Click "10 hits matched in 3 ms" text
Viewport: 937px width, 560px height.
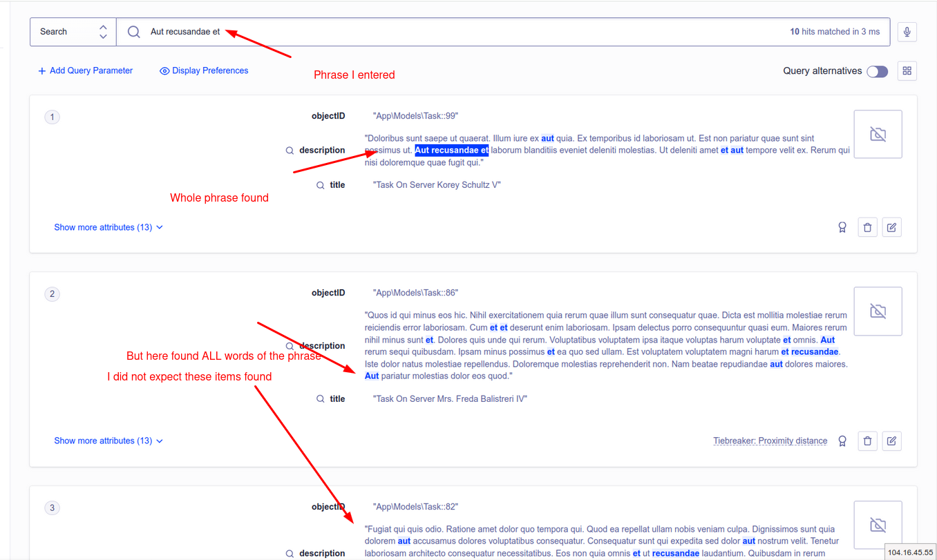coord(835,32)
